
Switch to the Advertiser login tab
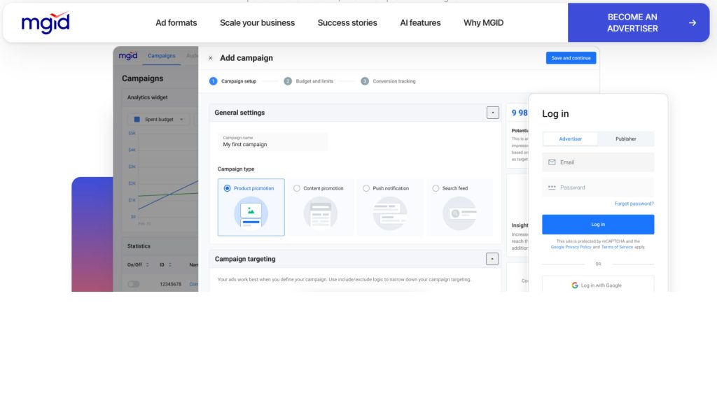coord(570,139)
